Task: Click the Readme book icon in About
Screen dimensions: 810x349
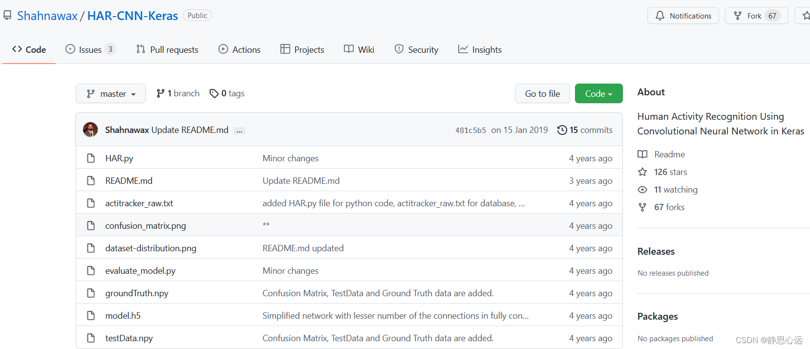Action: click(642, 154)
